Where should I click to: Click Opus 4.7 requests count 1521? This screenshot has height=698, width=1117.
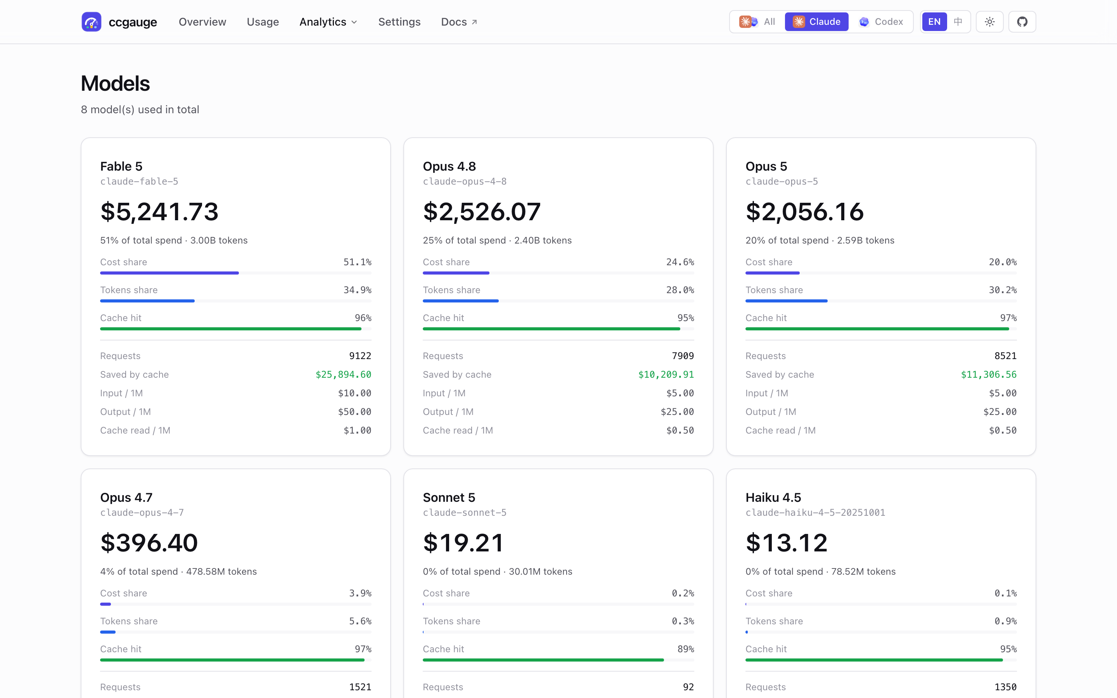(360, 687)
